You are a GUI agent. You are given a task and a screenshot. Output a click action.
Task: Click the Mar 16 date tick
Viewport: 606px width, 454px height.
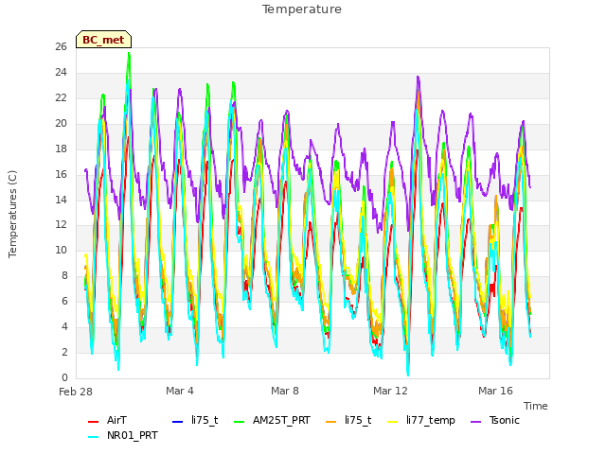[x=495, y=391]
